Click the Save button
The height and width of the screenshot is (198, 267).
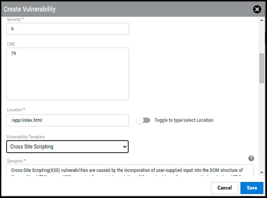pos(252,188)
